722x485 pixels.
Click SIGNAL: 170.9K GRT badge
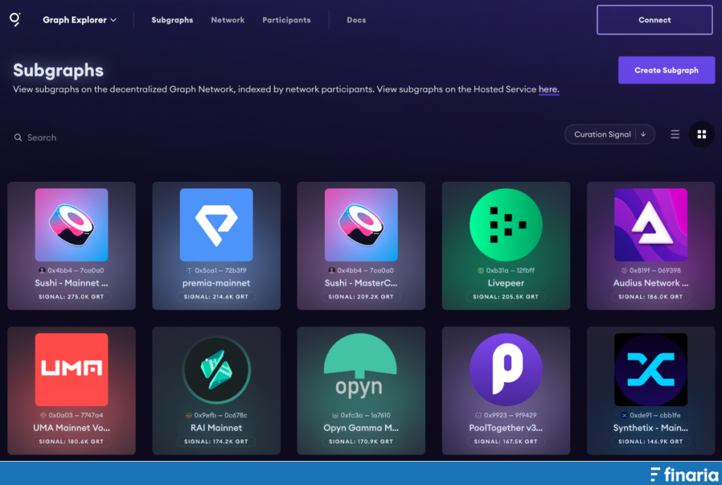click(x=361, y=441)
